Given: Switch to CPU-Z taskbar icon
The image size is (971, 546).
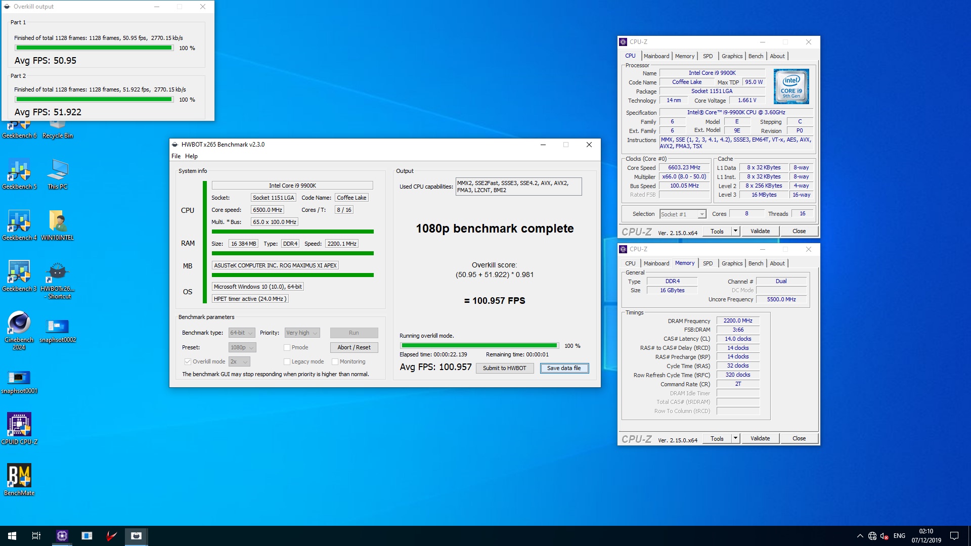Looking at the screenshot, I should [62, 536].
